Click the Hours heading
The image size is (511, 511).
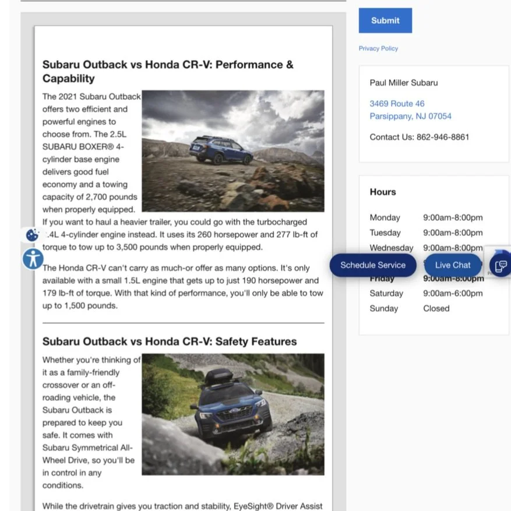click(383, 192)
